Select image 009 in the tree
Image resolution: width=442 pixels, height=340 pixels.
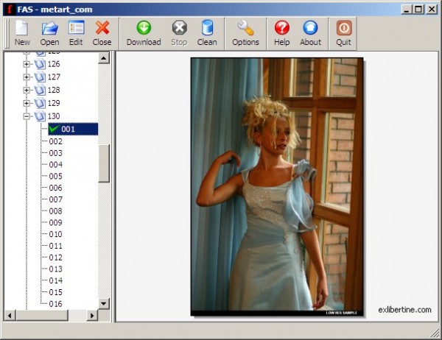[x=55, y=222]
